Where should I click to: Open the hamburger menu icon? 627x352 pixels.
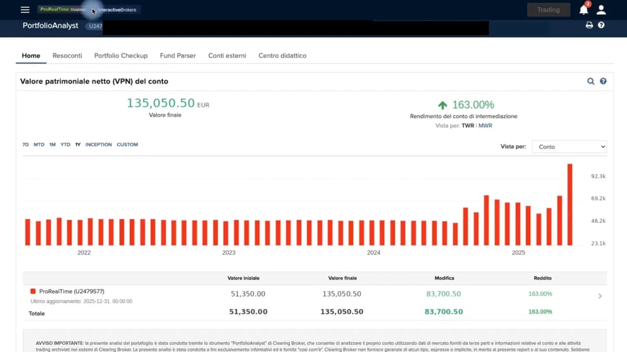coord(25,10)
